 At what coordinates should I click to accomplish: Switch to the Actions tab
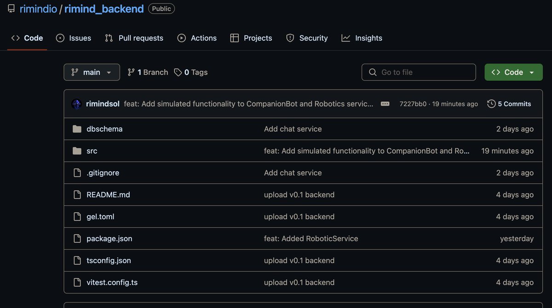pos(197,38)
